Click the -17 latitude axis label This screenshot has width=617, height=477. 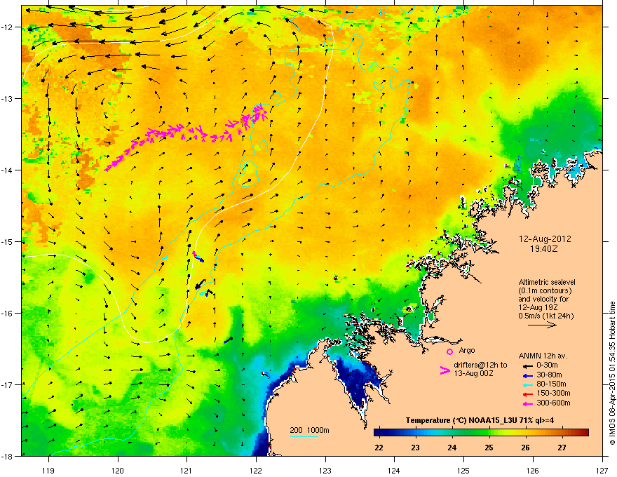click(x=8, y=384)
